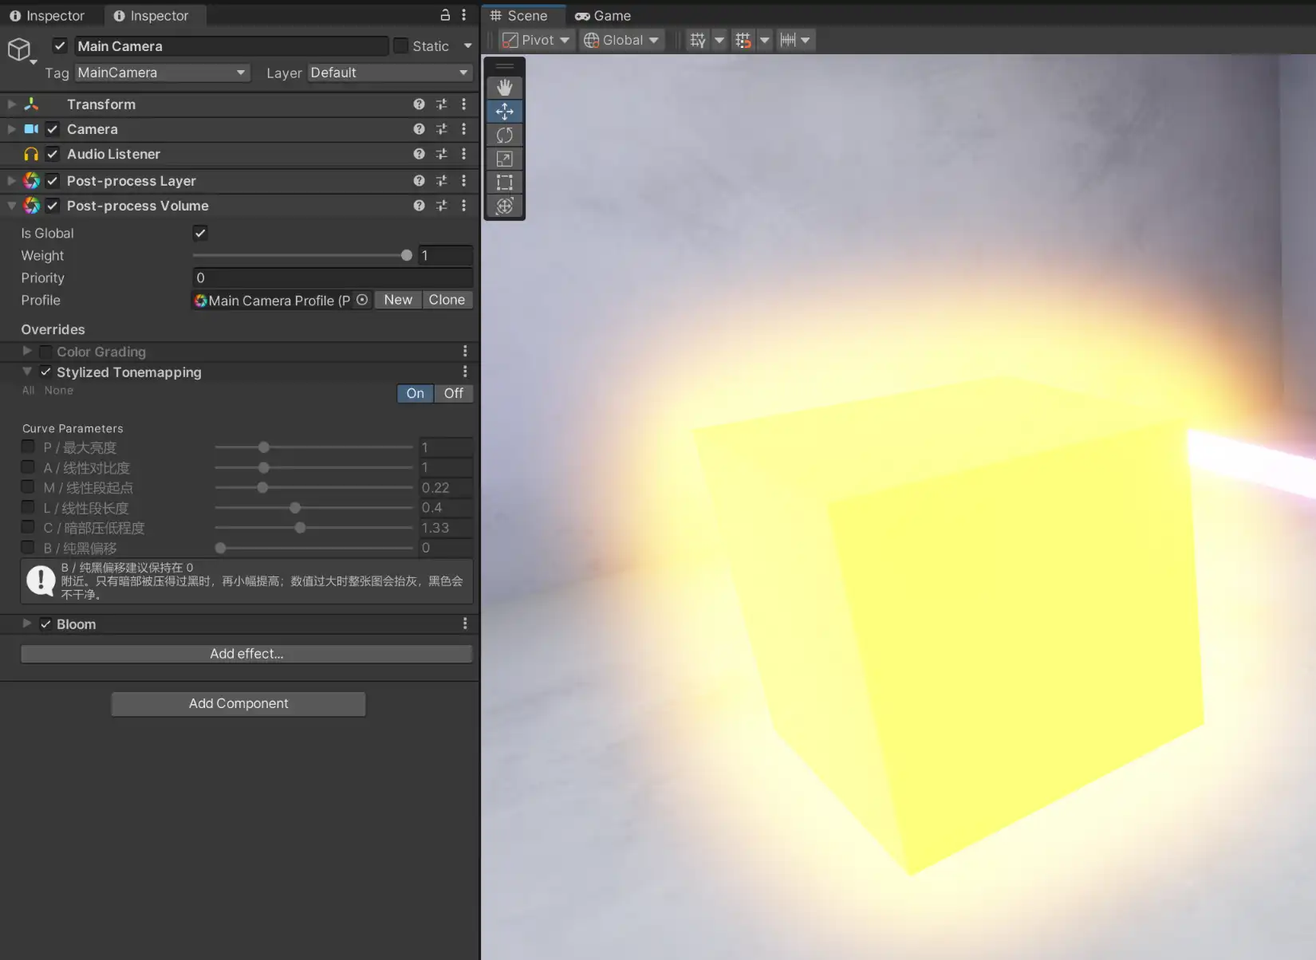This screenshot has width=1316, height=960.
Task: Select the Rotate tool in scene toolbar
Action: coord(504,135)
